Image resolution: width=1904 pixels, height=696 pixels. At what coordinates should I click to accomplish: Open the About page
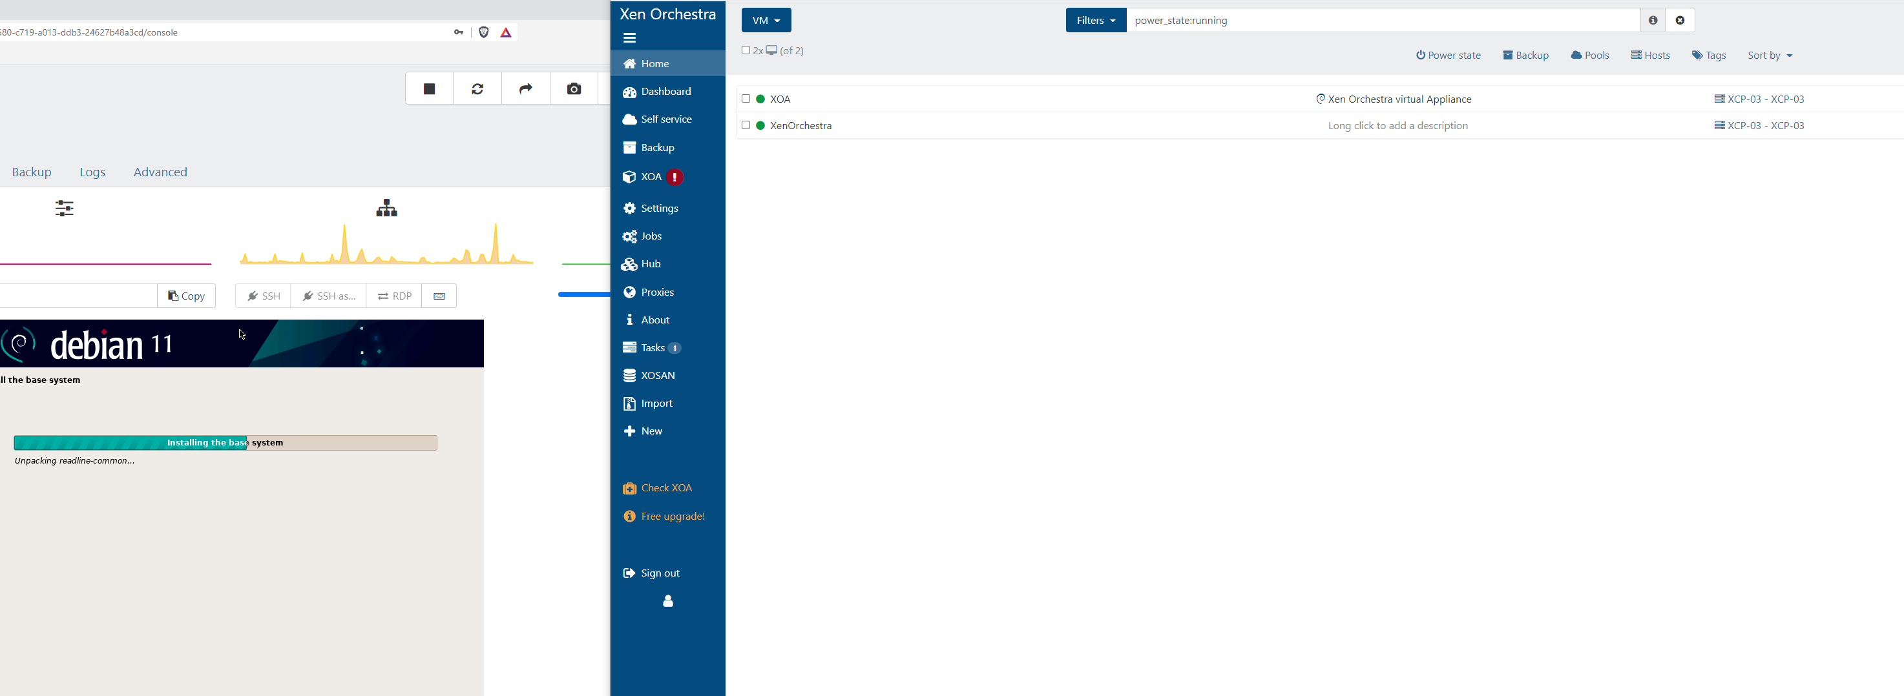click(x=667, y=320)
